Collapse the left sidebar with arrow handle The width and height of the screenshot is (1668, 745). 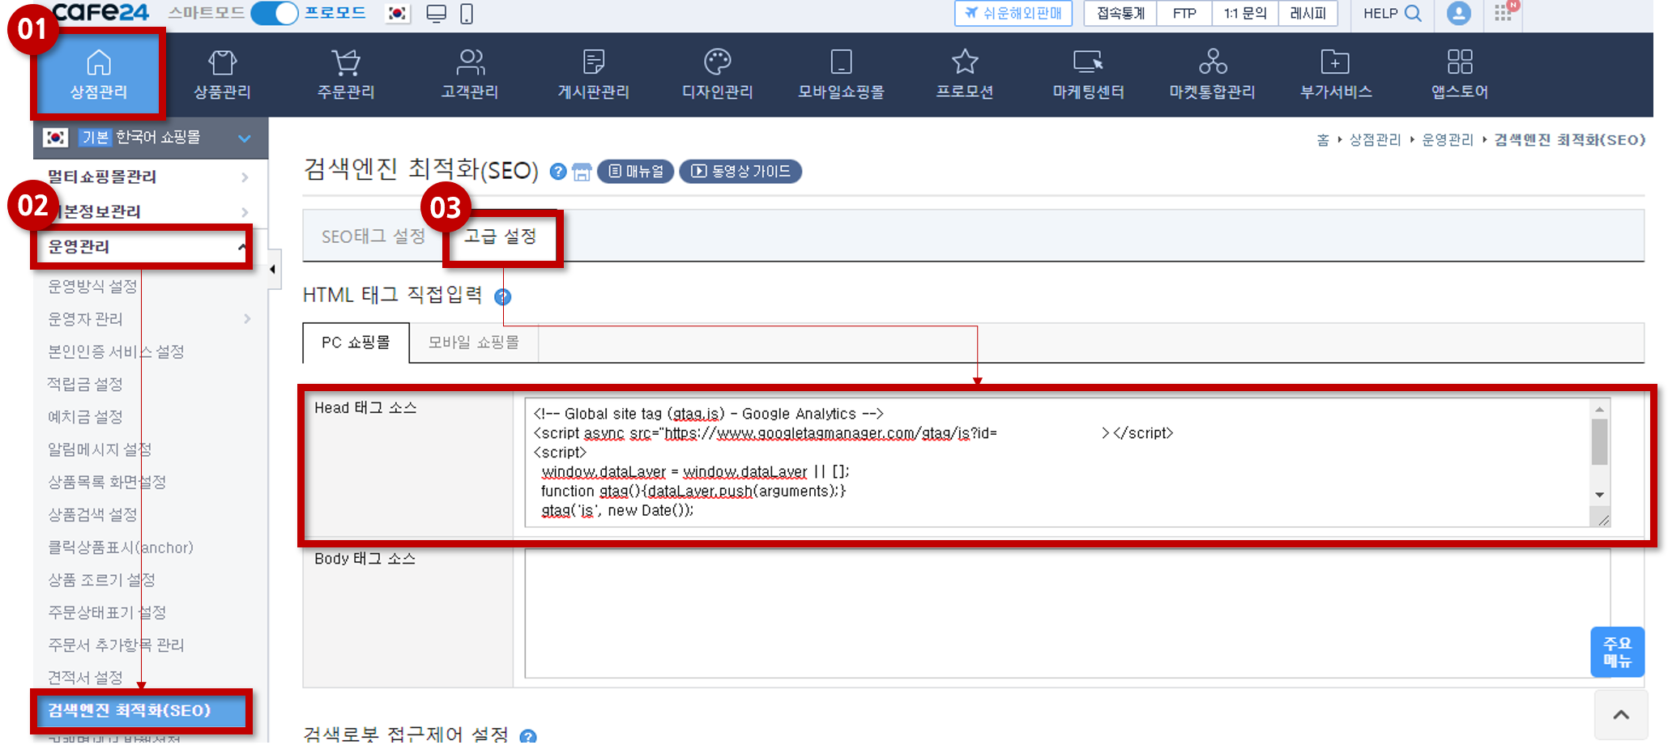click(274, 269)
